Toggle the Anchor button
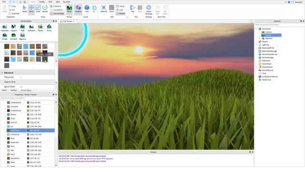The image size is (305, 172). [121, 13]
